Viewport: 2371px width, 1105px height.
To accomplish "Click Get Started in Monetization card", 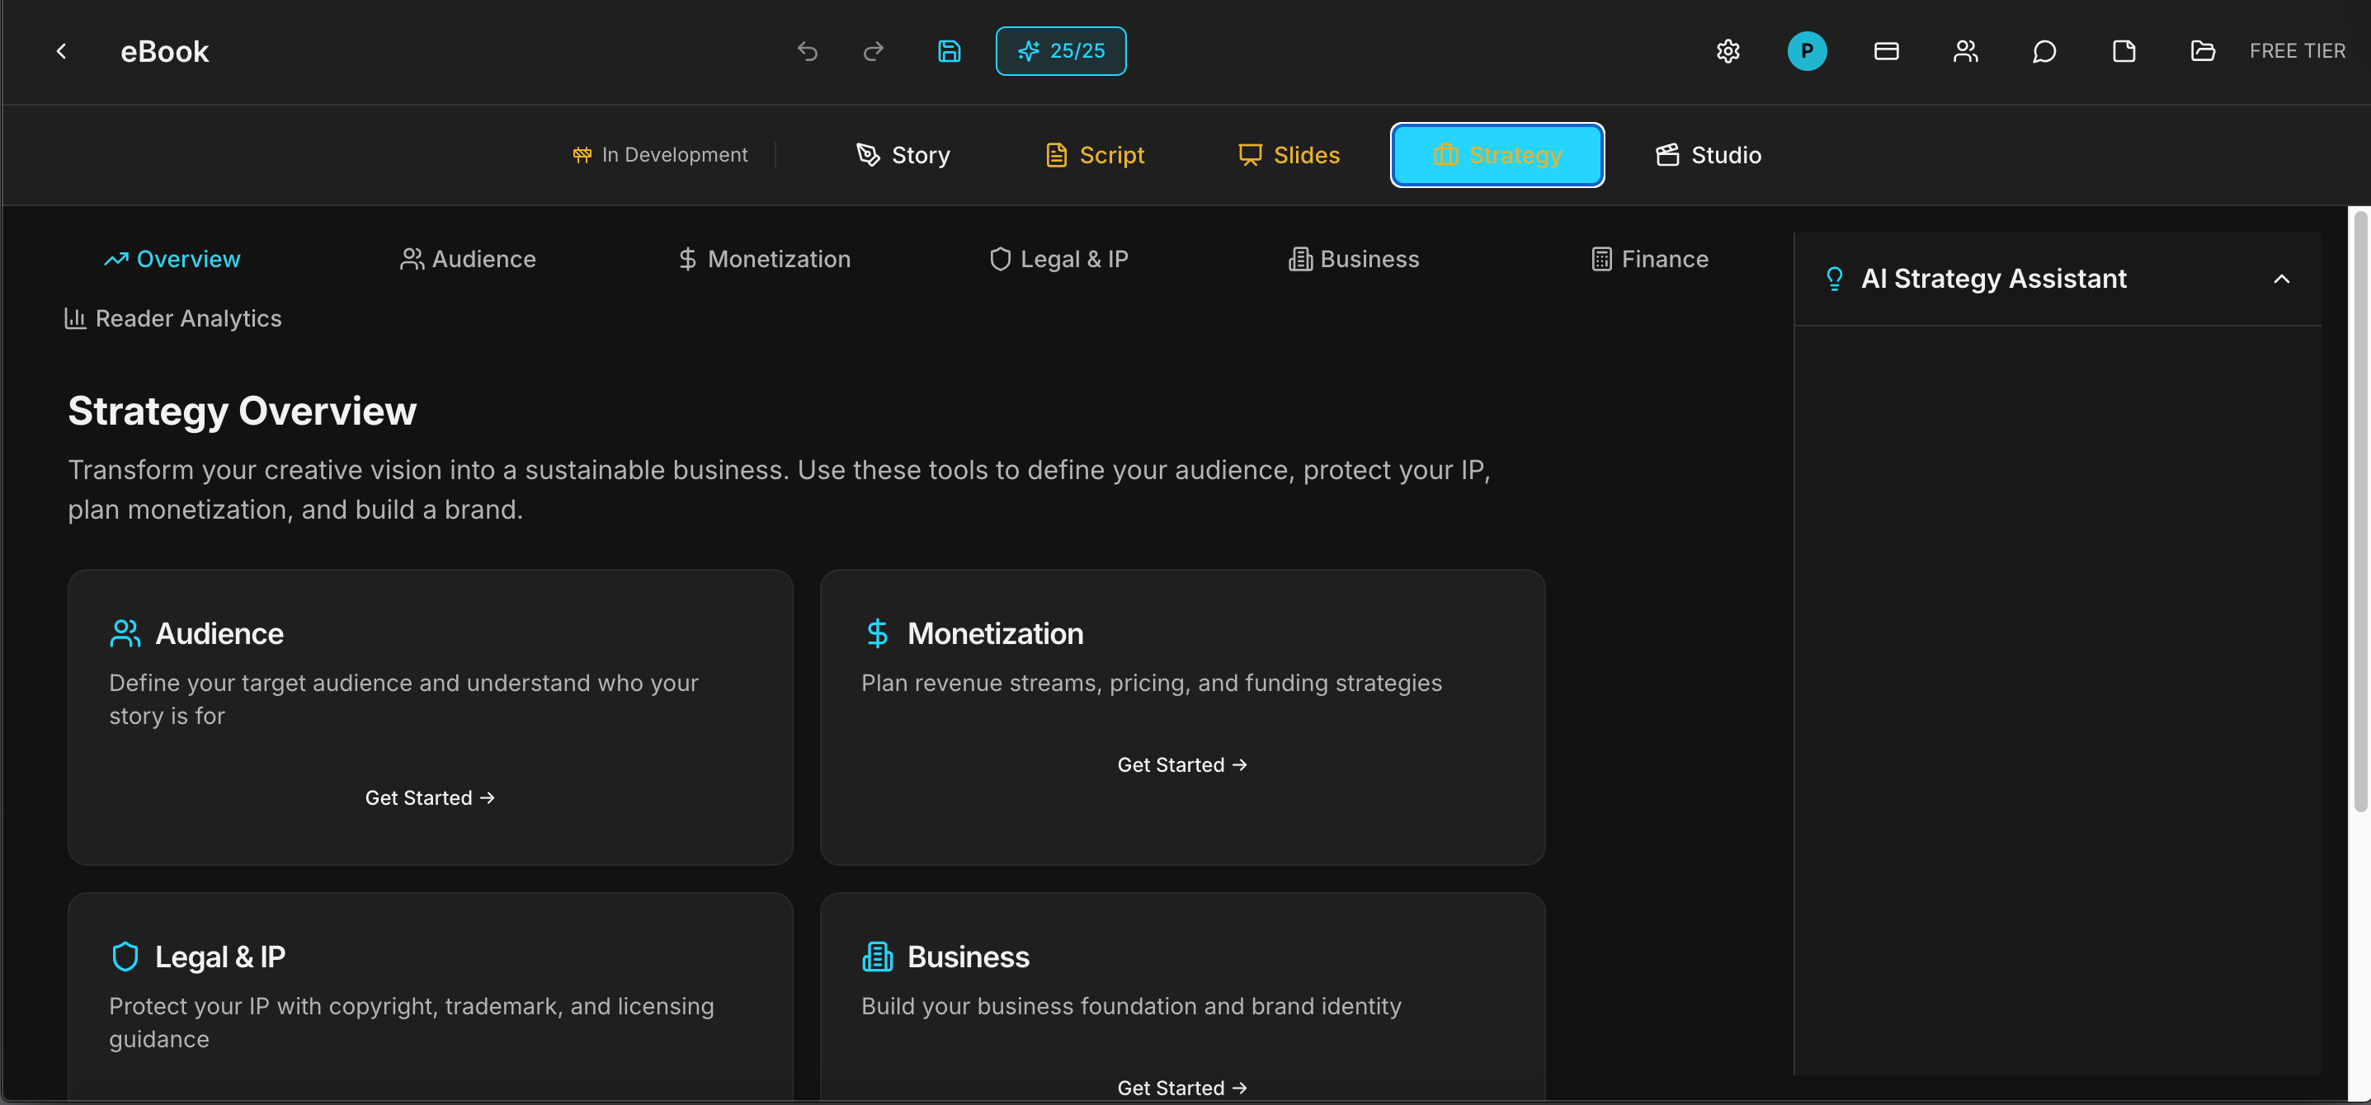I will [x=1182, y=764].
